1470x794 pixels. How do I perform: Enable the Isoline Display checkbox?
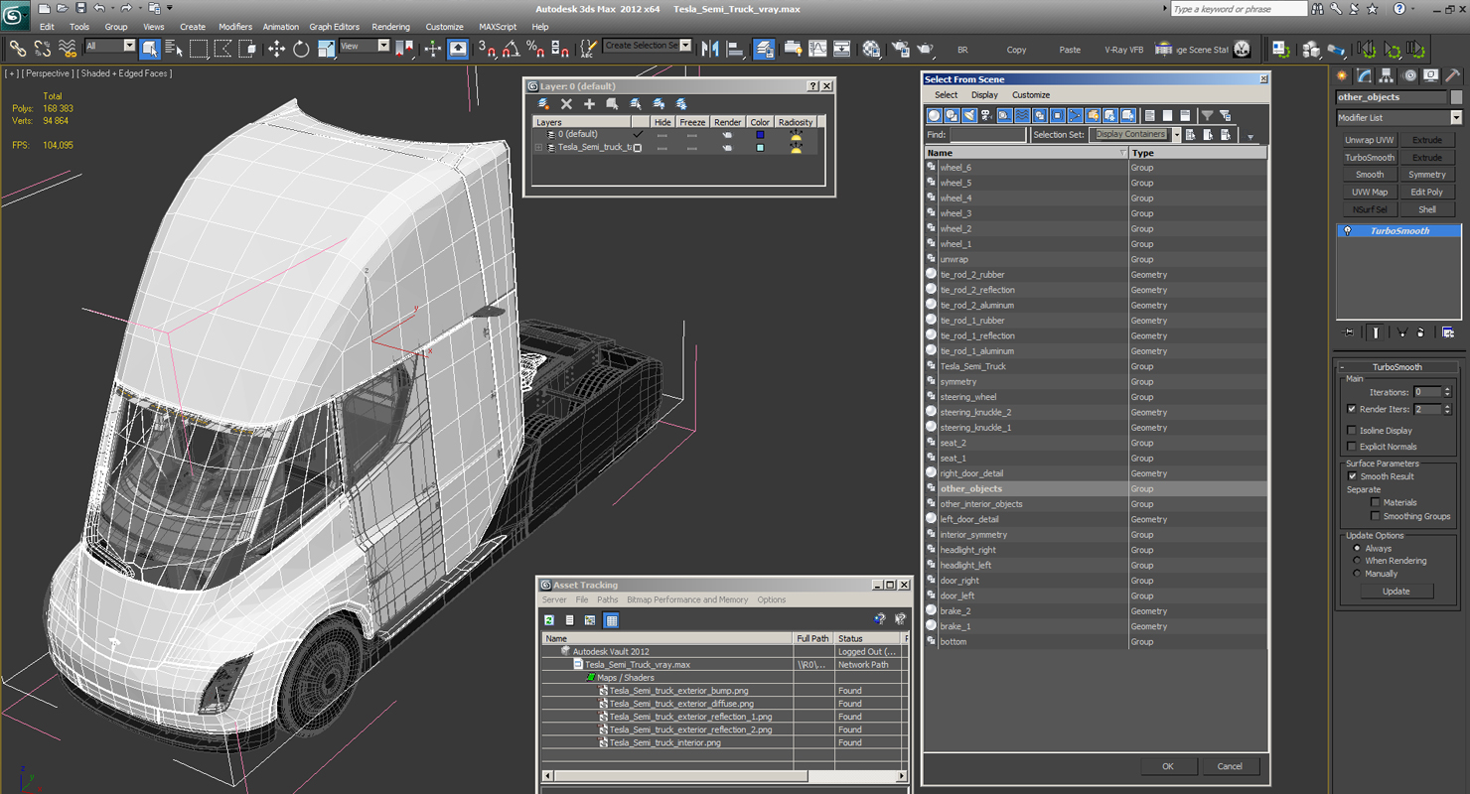[1352, 431]
